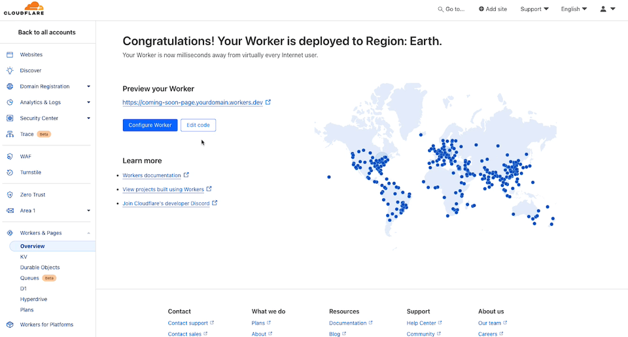Click the Cloudflare logo
This screenshot has height=337, width=628.
[24, 9]
